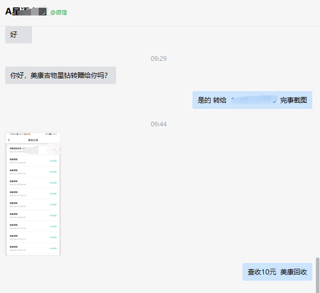This screenshot has height=293, width=320.
Task: Click the blurred area of the contact name
Action: tap(37, 11)
